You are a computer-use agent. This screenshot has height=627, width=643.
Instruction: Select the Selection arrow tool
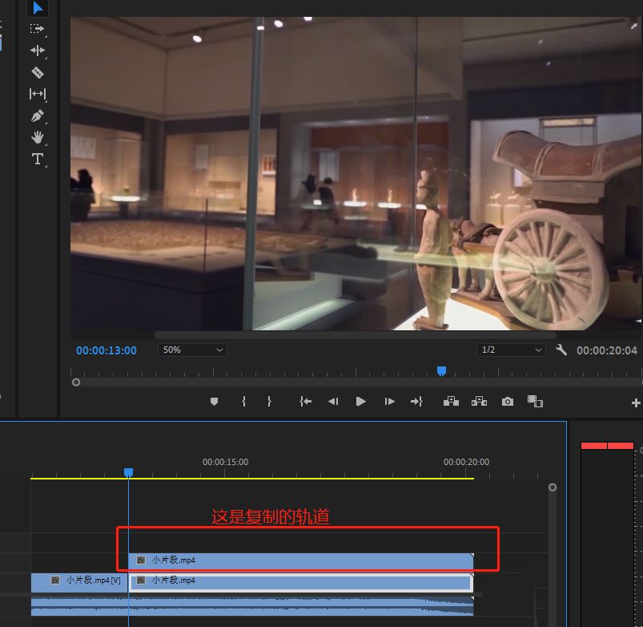click(x=38, y=8)
